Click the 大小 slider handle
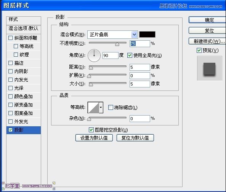Screen dimensions: 226x192 coord(91,84)
